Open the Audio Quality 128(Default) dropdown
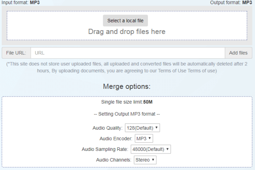 [x=142, y=128]
